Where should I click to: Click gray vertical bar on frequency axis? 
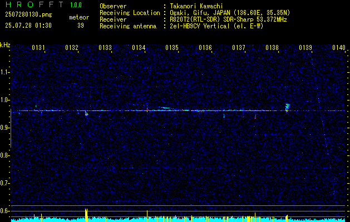point(11,128)
